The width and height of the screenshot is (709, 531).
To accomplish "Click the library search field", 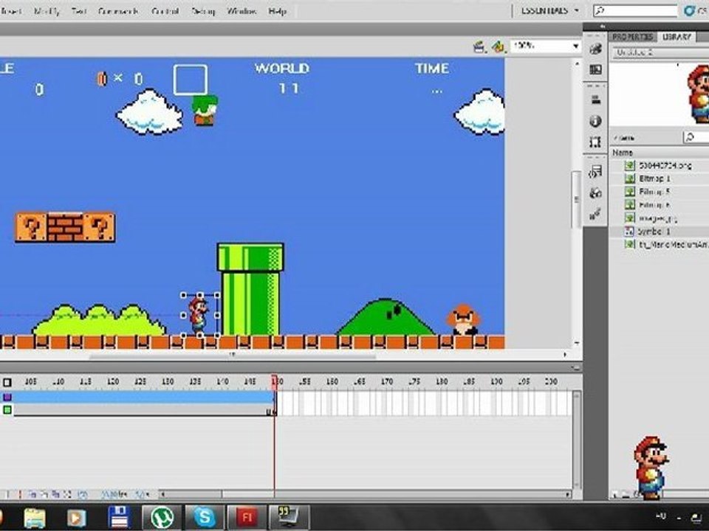I will tap(696, 137).
